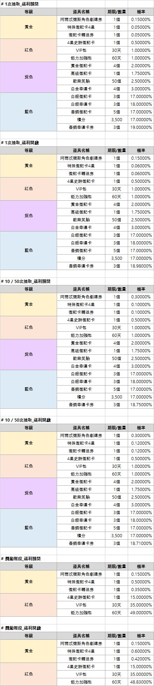Select yellow 黃金 tier cell in 獎勵階段_福利開啟 table

[29, 651]
